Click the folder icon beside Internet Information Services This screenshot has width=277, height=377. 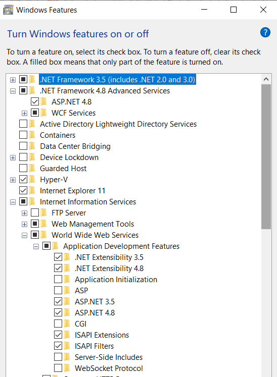[32, 201]
